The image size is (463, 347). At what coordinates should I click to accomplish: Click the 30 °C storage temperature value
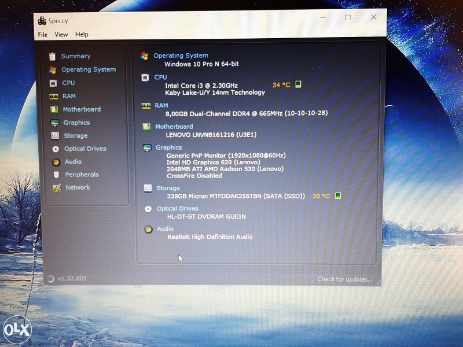tap(321, 196)
